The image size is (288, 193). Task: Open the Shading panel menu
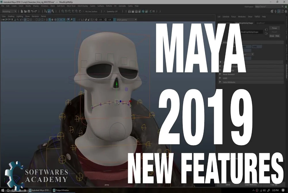coord(11,16)
